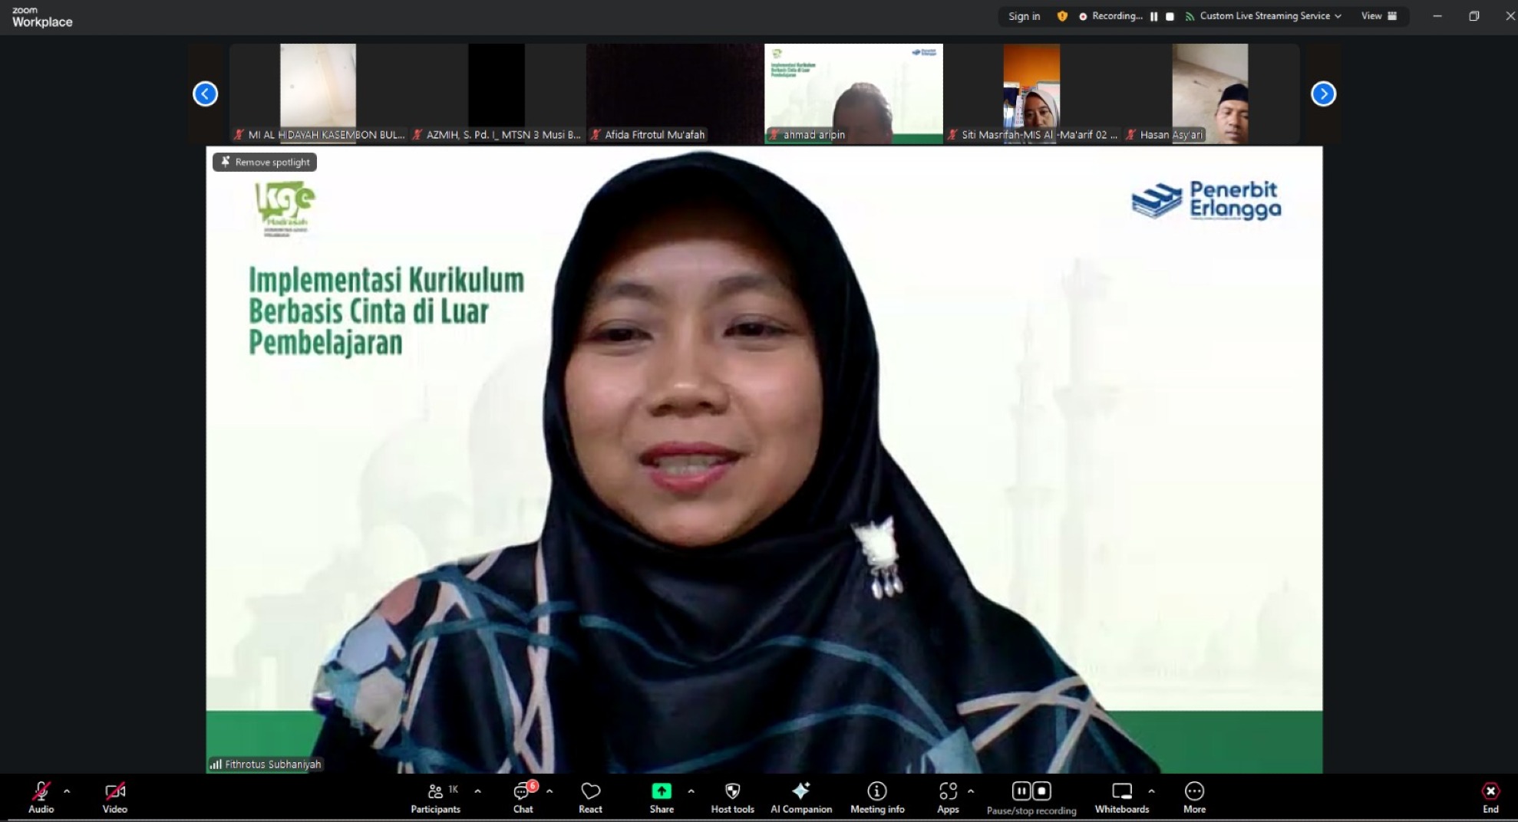Pause the meeting recording

1021,791
